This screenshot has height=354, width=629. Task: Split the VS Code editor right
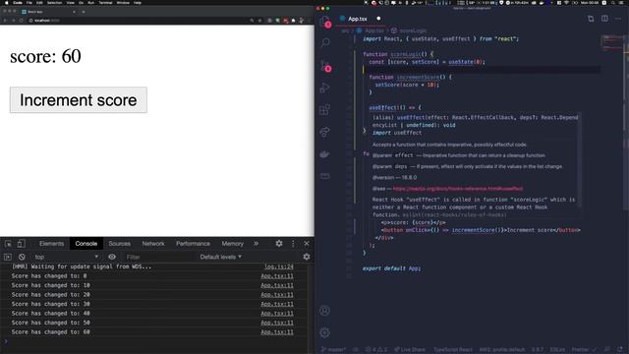tap(604, 19)
